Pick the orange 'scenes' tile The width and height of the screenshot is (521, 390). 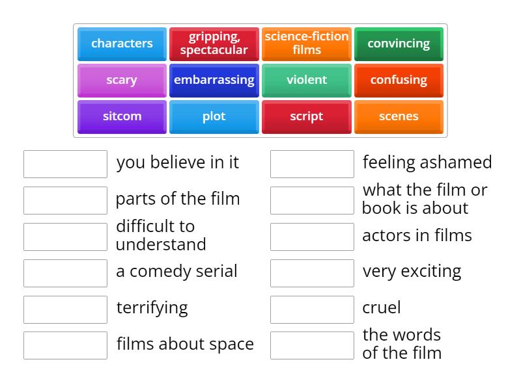pos(399,116)
